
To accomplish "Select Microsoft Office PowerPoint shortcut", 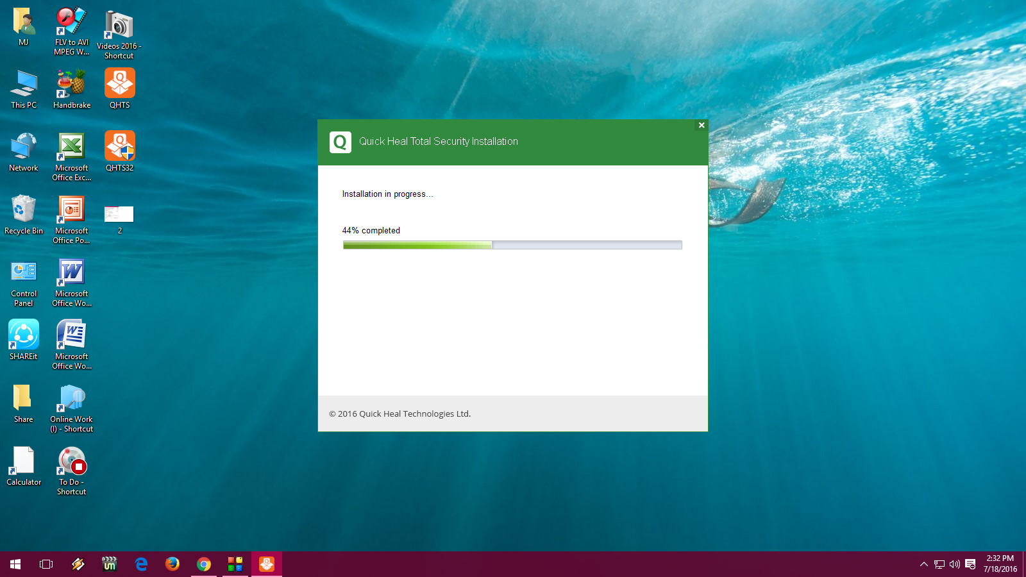I will coord(71,209).
